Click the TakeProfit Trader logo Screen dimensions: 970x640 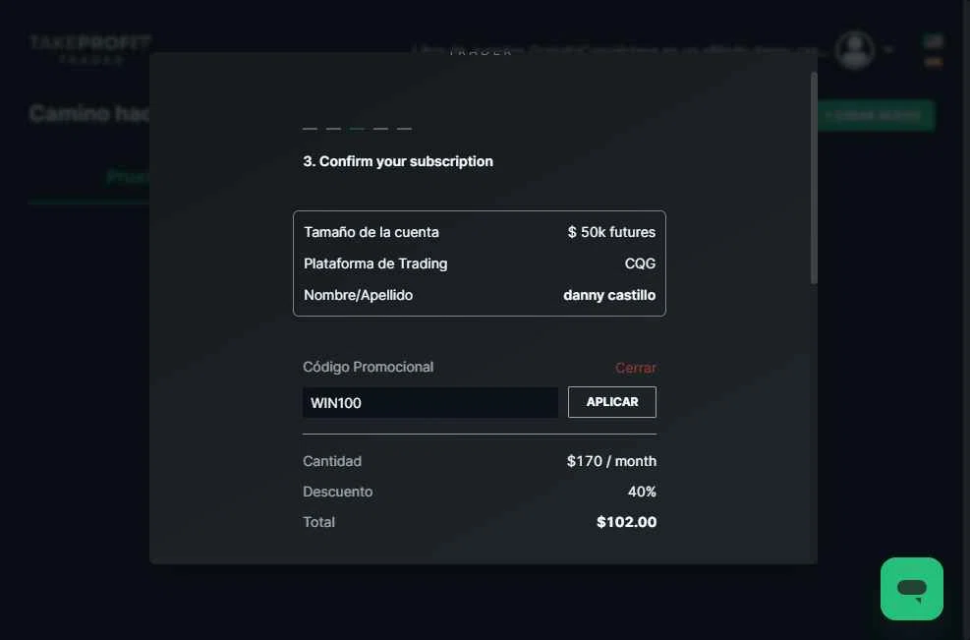tap(89, 48)
